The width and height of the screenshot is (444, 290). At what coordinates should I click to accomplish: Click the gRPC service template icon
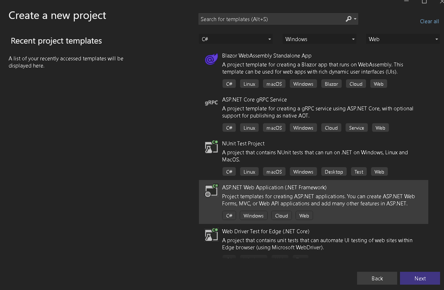click(x=211, y=103)
